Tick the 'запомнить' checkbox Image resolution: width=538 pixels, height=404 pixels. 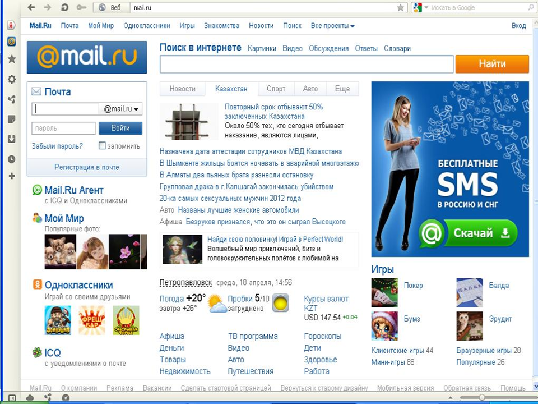tap(102, 146)
